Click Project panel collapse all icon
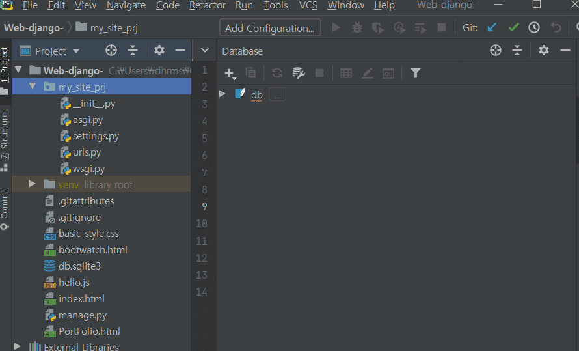 tap(133, 50)
